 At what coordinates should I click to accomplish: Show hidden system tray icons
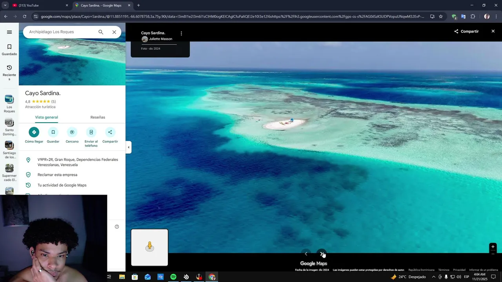point(433,277)
